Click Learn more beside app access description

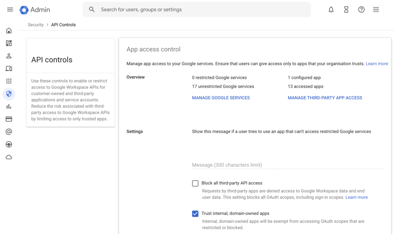pos(377,64)
